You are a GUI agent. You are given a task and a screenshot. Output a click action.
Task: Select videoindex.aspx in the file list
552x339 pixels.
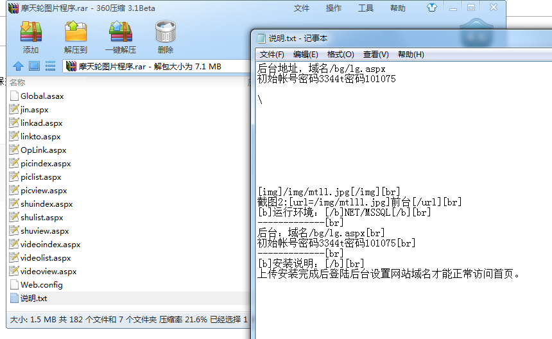click(x=50, y=245)
